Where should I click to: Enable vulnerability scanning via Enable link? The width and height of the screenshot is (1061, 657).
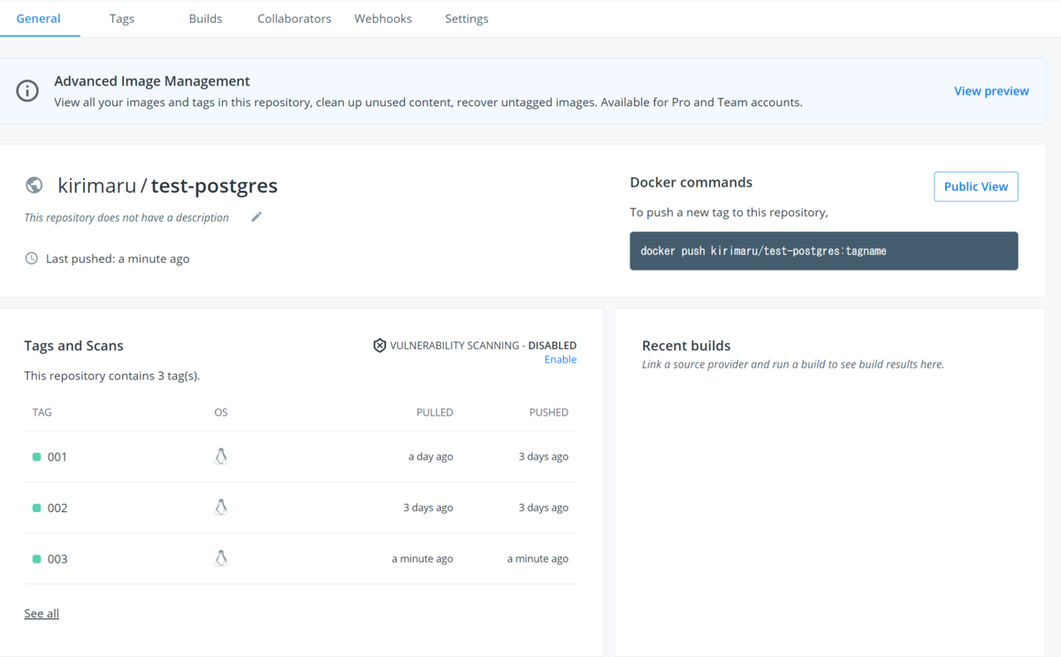561,360
